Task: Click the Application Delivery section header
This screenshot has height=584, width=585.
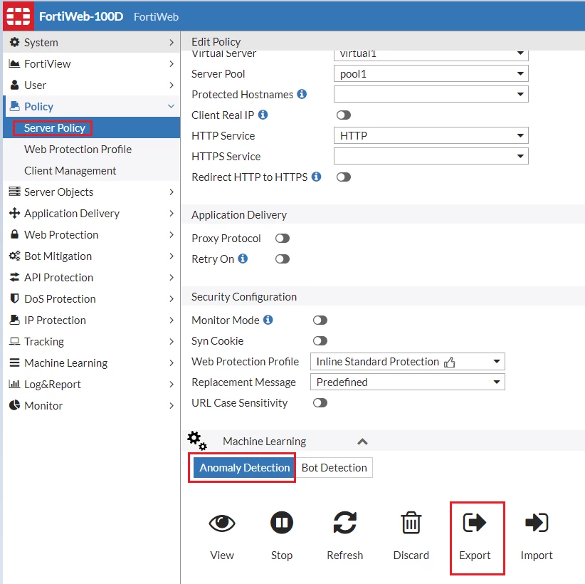Action: pos(239,214)
